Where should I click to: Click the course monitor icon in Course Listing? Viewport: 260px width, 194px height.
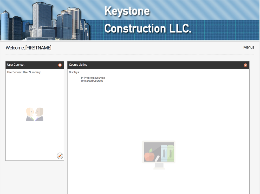point(159,155)
